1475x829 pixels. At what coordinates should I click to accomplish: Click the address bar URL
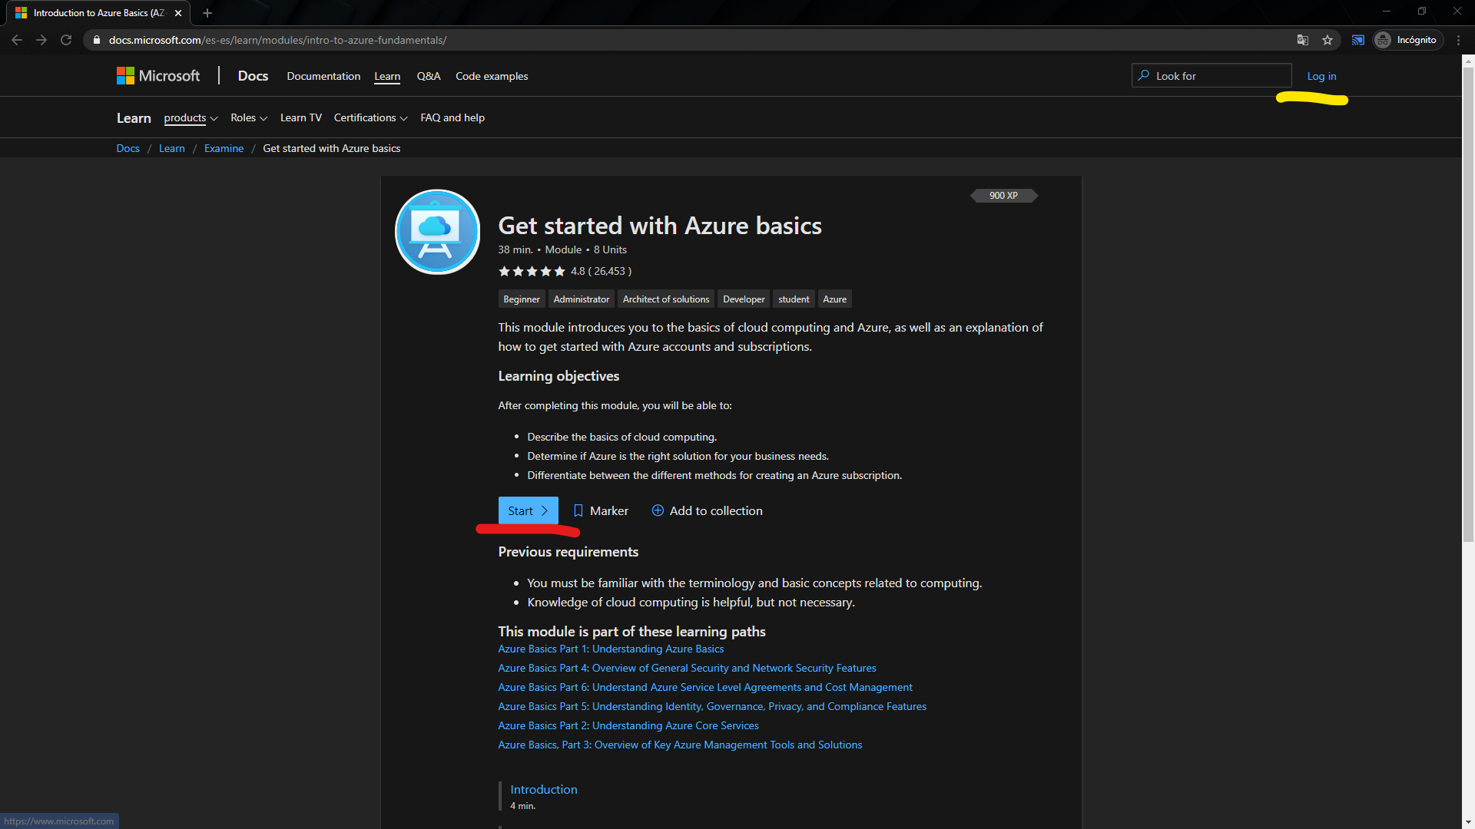coord(277,40)
